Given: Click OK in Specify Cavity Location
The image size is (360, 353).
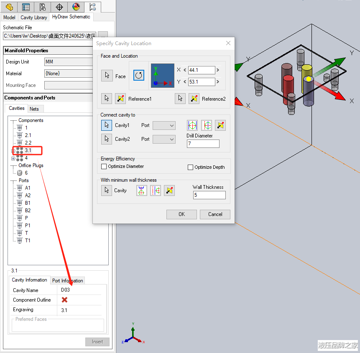Looking at the screenshot, I should point(181,214).
